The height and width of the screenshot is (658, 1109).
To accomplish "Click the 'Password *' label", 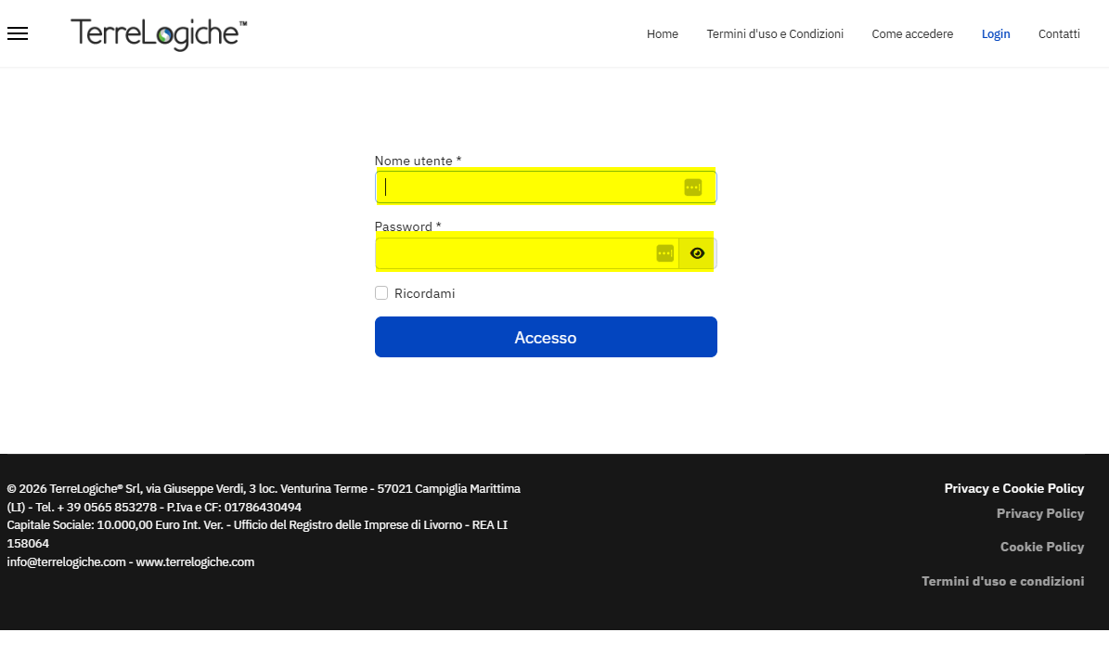I will (x=408, y=226).
